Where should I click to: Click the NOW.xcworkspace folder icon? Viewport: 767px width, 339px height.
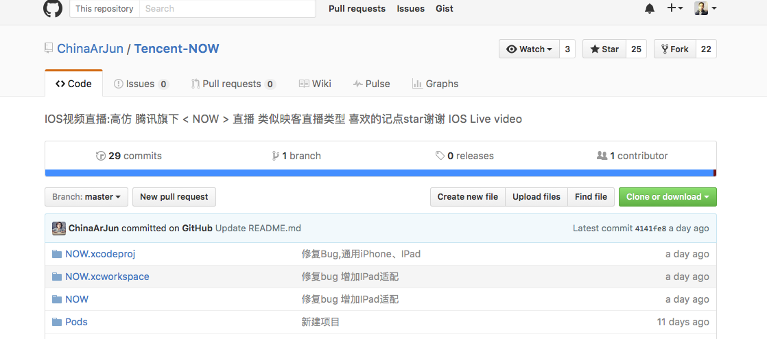[x=57, y=277]
